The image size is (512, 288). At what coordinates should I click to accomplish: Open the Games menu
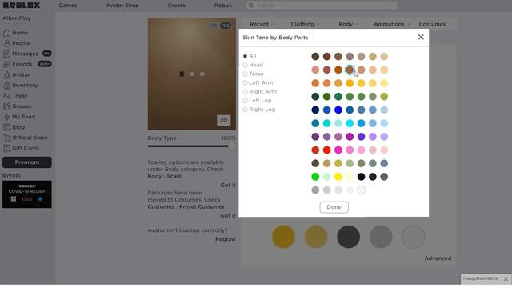(x=68, y=6)
